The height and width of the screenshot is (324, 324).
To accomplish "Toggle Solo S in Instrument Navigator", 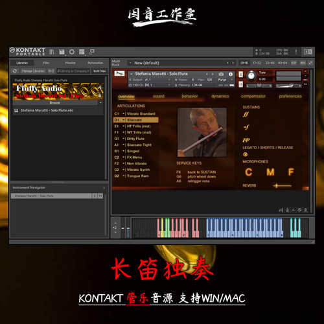I will point(95,196).
